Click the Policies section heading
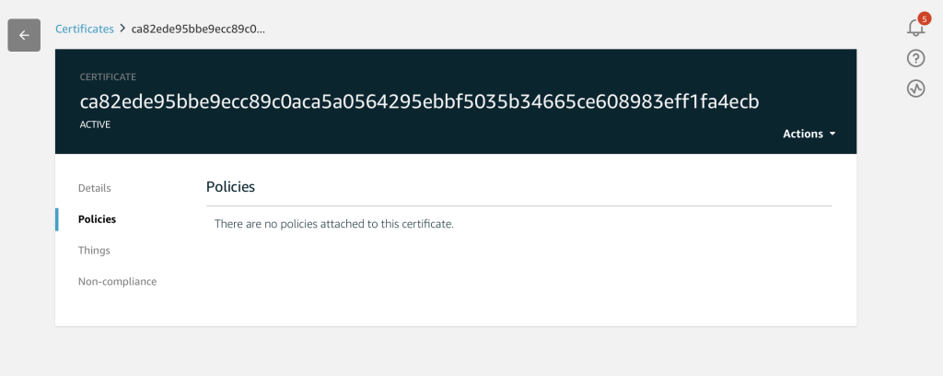This screenshot has width=943, height=376. pos(230,186)
